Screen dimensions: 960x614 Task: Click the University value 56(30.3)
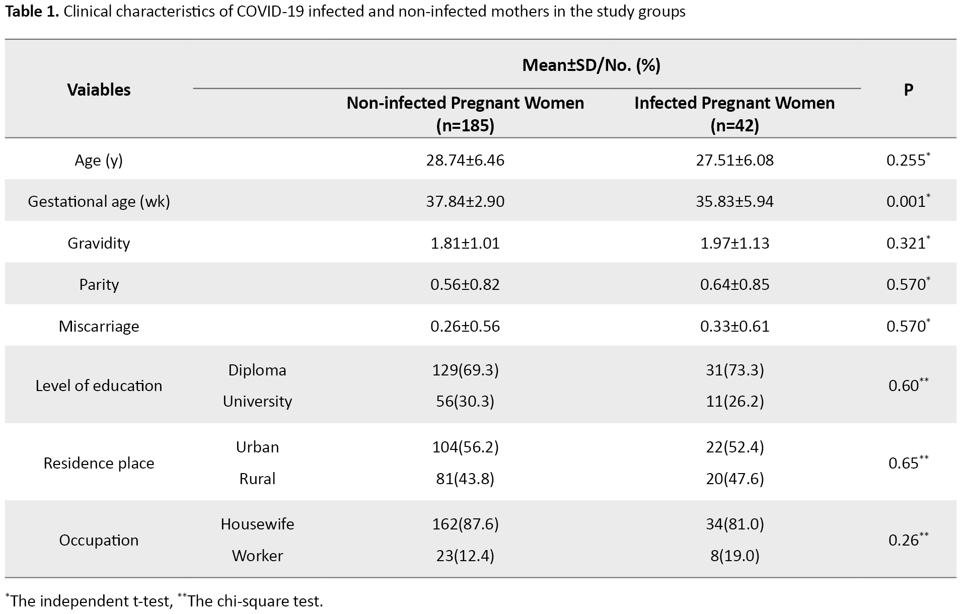coord(465,401)
